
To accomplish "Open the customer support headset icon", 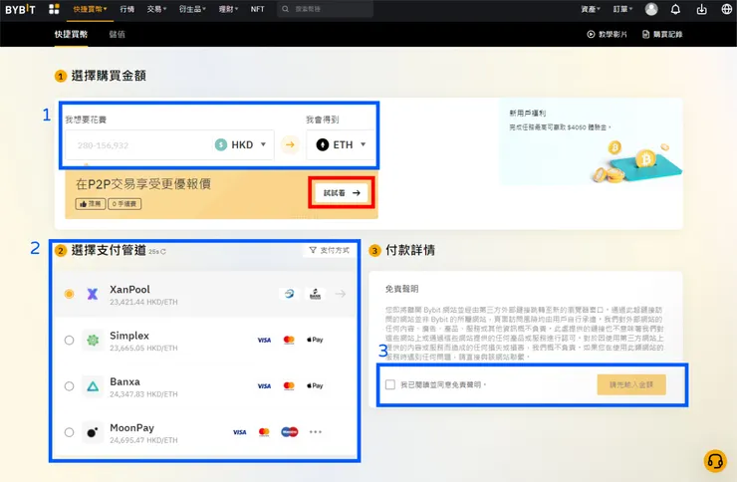I will tap(715, 461).
